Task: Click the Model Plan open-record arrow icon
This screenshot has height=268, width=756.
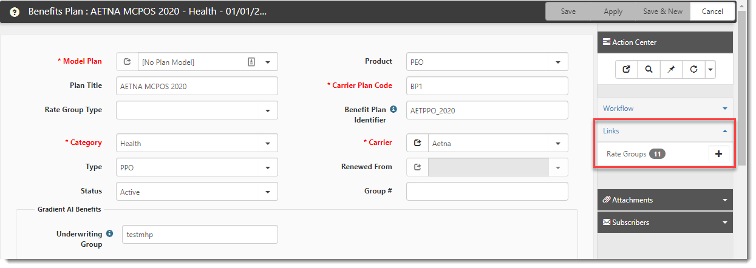Action: (127, 62)
